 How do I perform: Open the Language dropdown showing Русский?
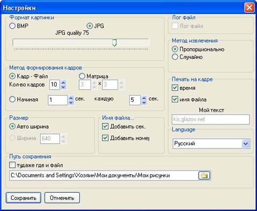(246, 144)
